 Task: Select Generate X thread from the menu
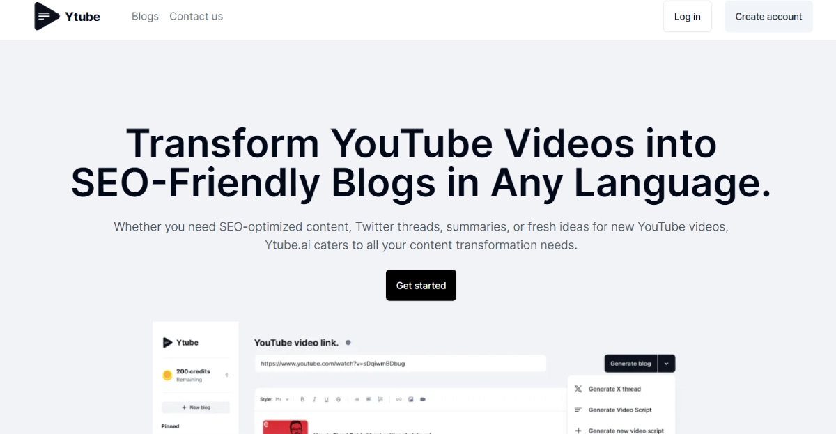click(x=614, y=389)
